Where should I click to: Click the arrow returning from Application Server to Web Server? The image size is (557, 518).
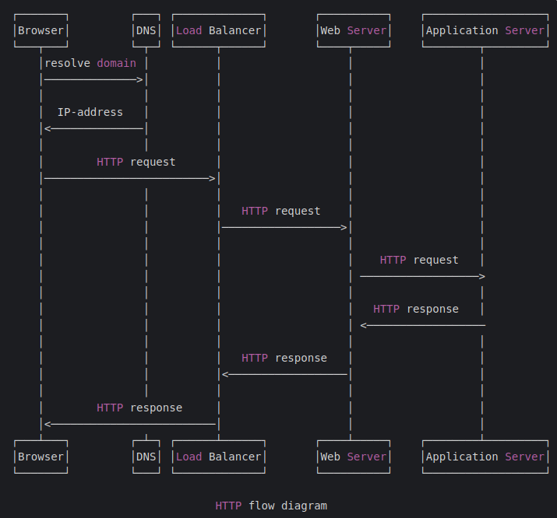(423, 325)
